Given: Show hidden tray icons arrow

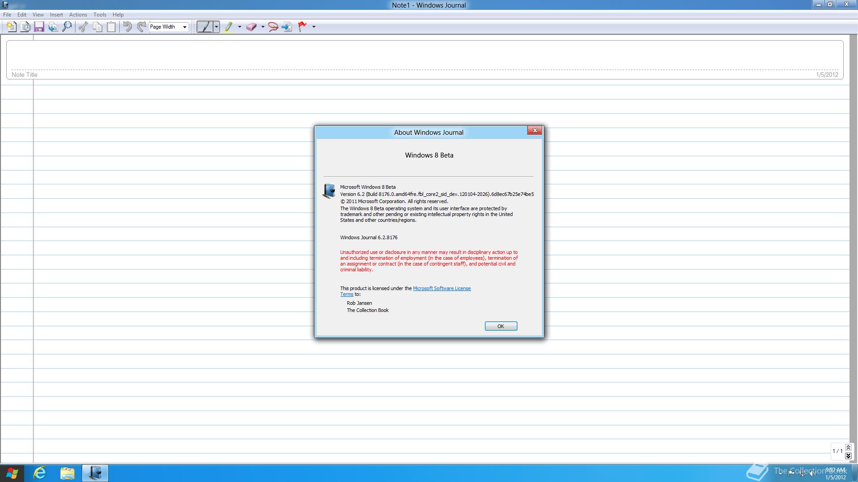Looking at the screenshot, I should 780,473.
